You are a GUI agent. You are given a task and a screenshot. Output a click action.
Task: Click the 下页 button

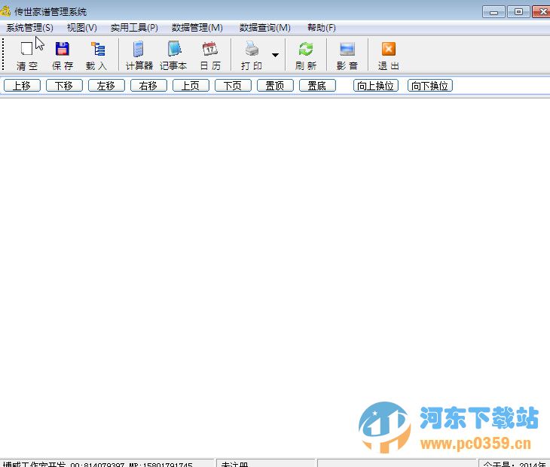[x=233, y=86]
